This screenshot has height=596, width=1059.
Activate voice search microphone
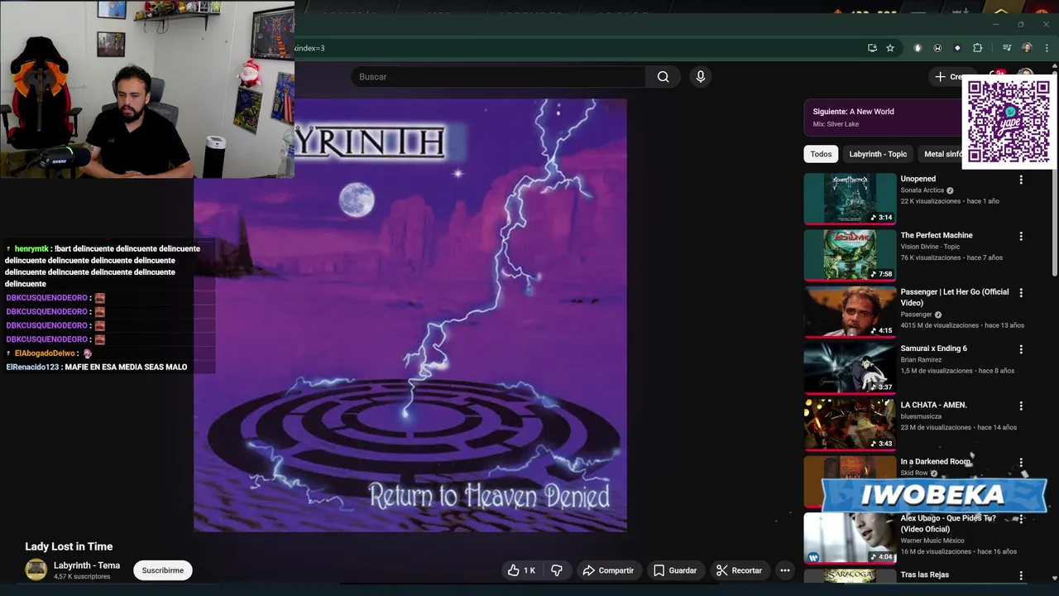point(701,77)
